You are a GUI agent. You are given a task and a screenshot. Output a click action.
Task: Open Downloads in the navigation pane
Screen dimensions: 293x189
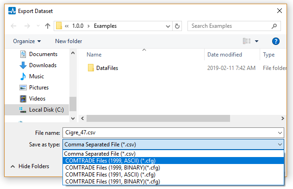coord(43,65)
